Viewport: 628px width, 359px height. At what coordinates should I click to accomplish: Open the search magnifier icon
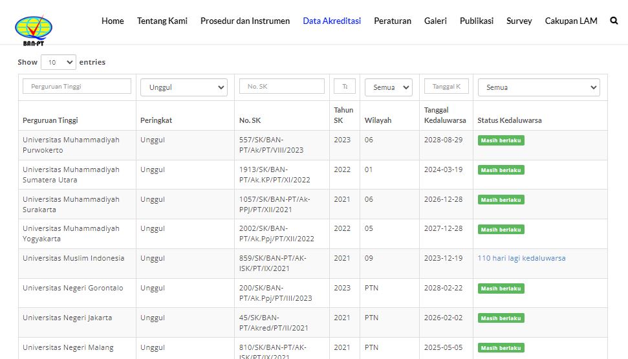click(614, 21)
